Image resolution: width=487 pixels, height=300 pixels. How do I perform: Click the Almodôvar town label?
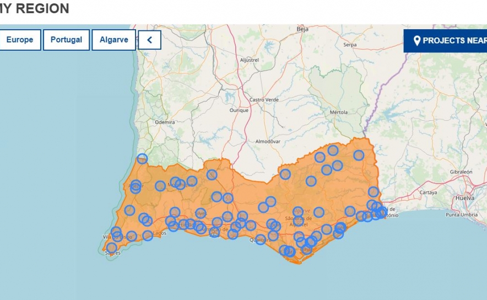pyautogui.click(x=268, y=141)
